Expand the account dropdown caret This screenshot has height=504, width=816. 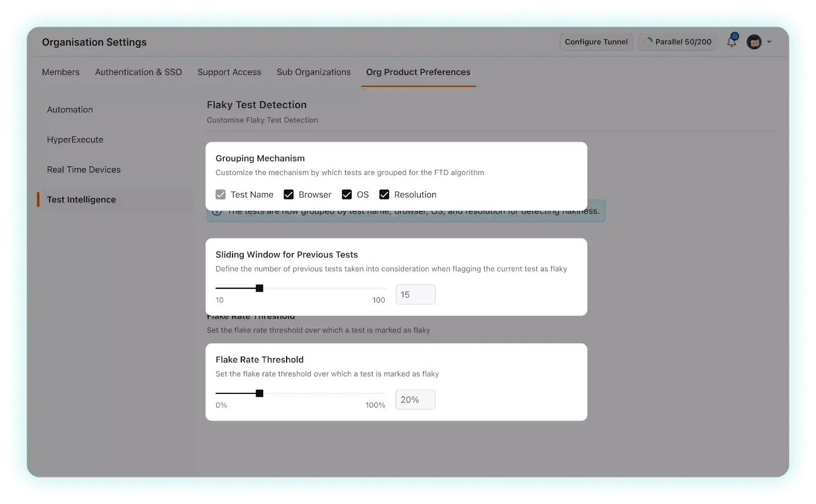tap(769, 42)
